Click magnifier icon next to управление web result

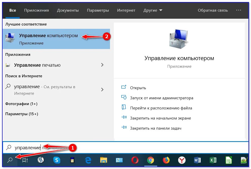(x=8, y=87)
